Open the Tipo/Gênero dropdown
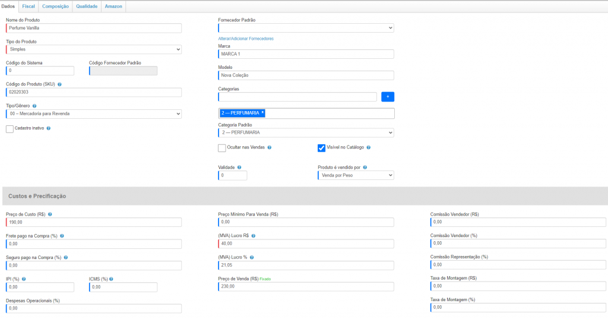Screen dimensions: 608x319 pos(94,113)
